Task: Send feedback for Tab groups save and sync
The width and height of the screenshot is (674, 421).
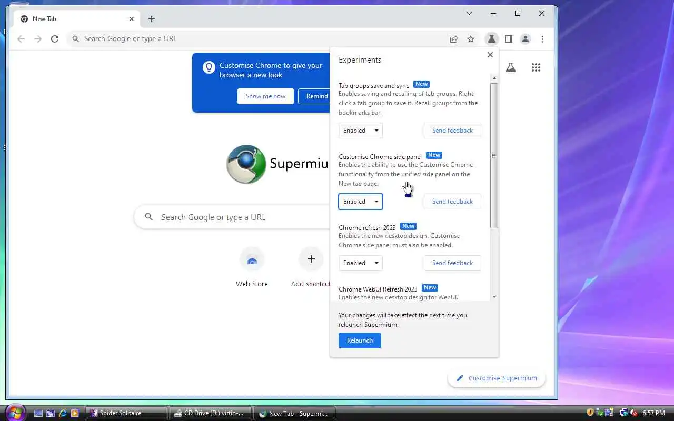Action: (x=452, y=131)
